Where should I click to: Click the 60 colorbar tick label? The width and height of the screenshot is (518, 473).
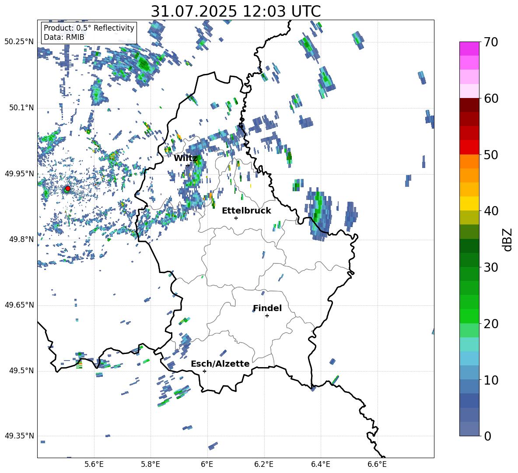[x=491, y=98]
